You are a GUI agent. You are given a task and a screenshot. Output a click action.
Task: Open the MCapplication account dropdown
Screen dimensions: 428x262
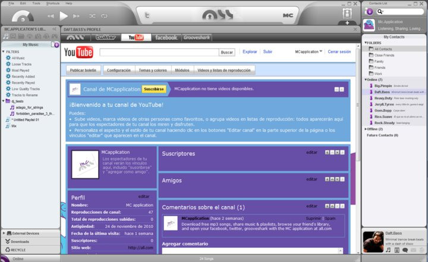[309, 52]
